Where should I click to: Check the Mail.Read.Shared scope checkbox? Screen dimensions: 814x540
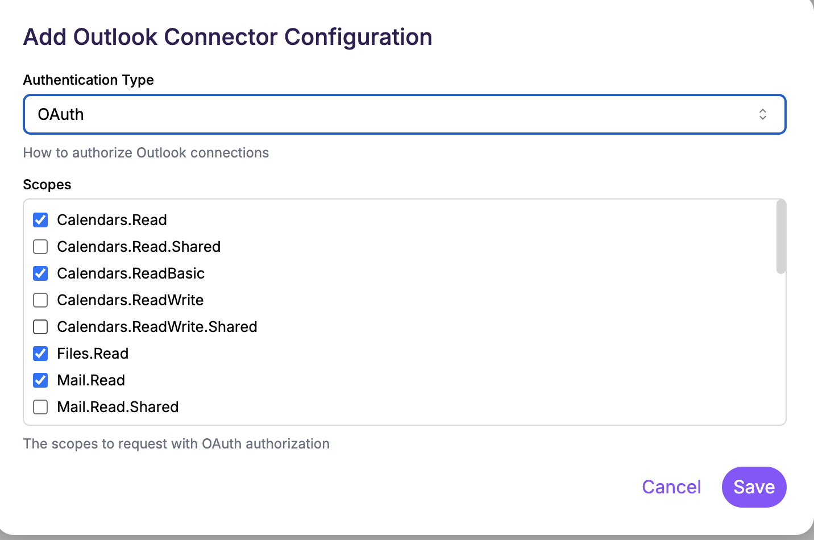[40, 407]
